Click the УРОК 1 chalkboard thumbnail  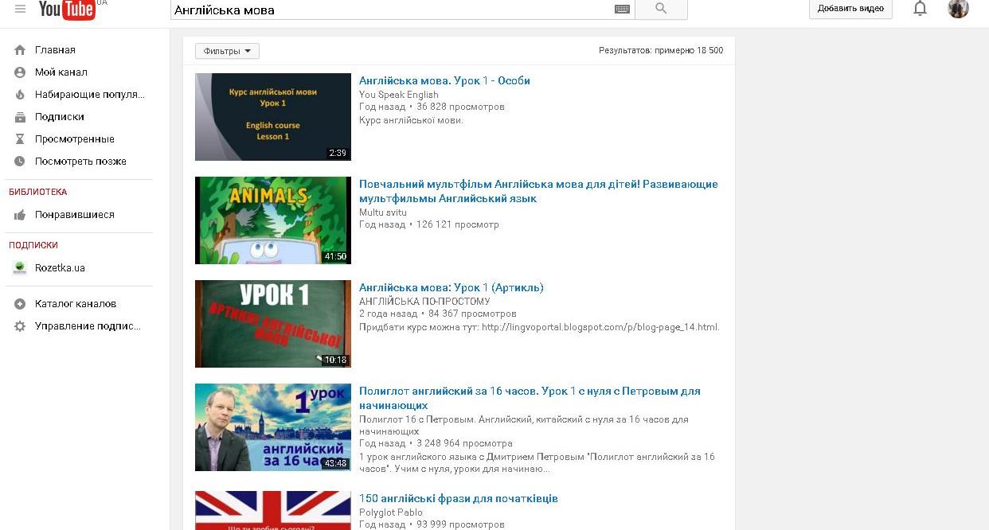point(273,324)
